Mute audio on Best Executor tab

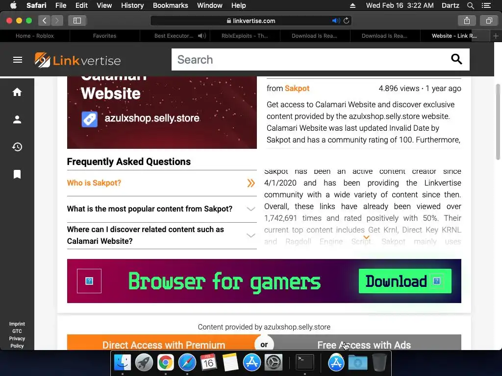(x=201, y=36)
